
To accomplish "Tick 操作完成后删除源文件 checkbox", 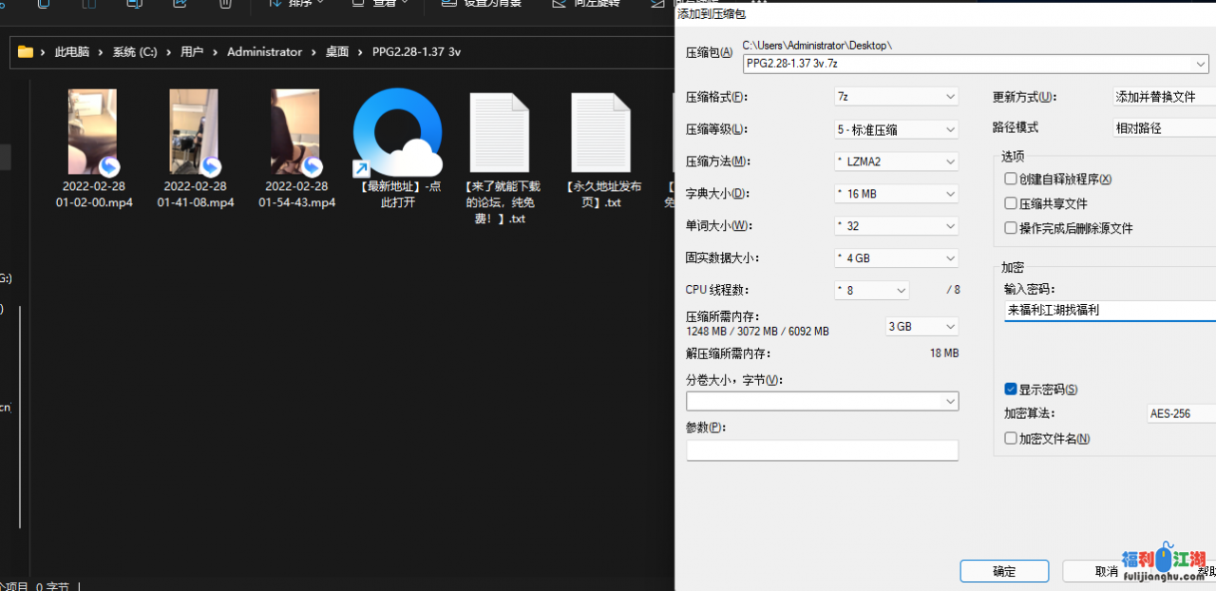I will pyautogui.click(x=1011, y=228).
